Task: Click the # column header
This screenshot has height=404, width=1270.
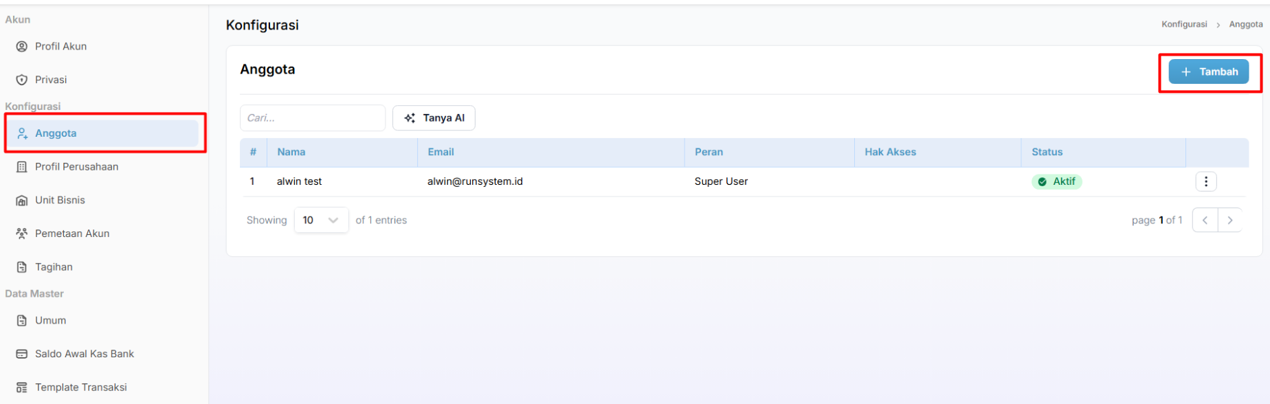Action: tap(253, 152)
